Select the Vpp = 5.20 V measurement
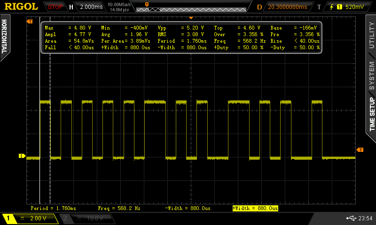 181,28
